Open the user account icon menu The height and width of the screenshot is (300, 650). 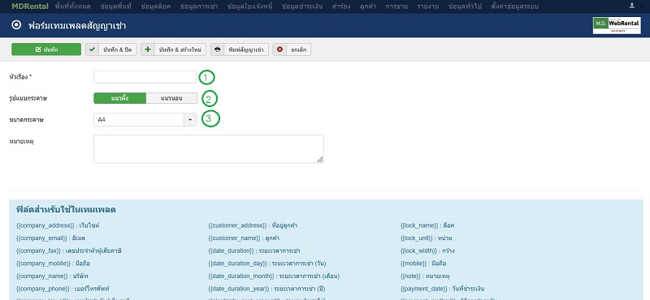tap(632, 6)
